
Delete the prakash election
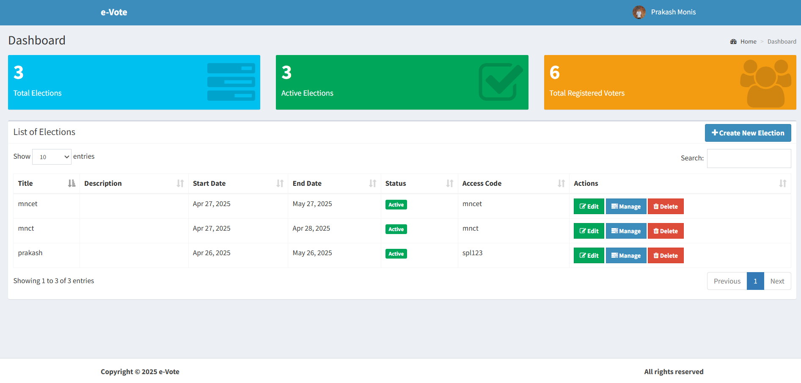coord(665,256)
